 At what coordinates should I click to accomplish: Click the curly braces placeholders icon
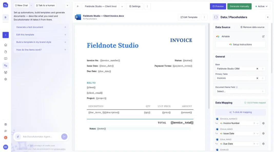pyautogui.click(x=216, y=17)
